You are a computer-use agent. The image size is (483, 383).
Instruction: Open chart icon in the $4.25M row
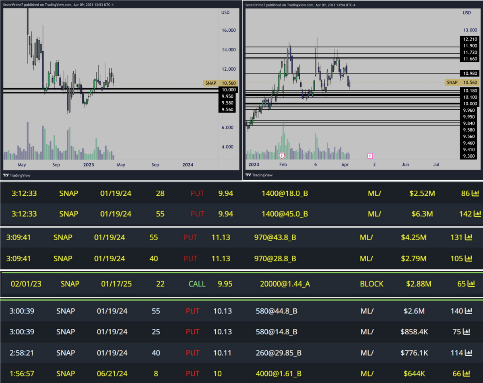click(x=469, y=238)
